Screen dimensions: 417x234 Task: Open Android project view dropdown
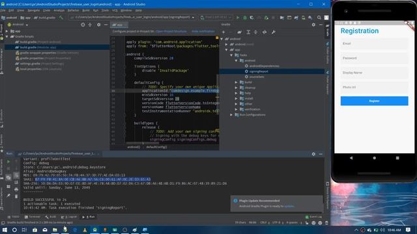pyautogui.click(x=18, y=25)
